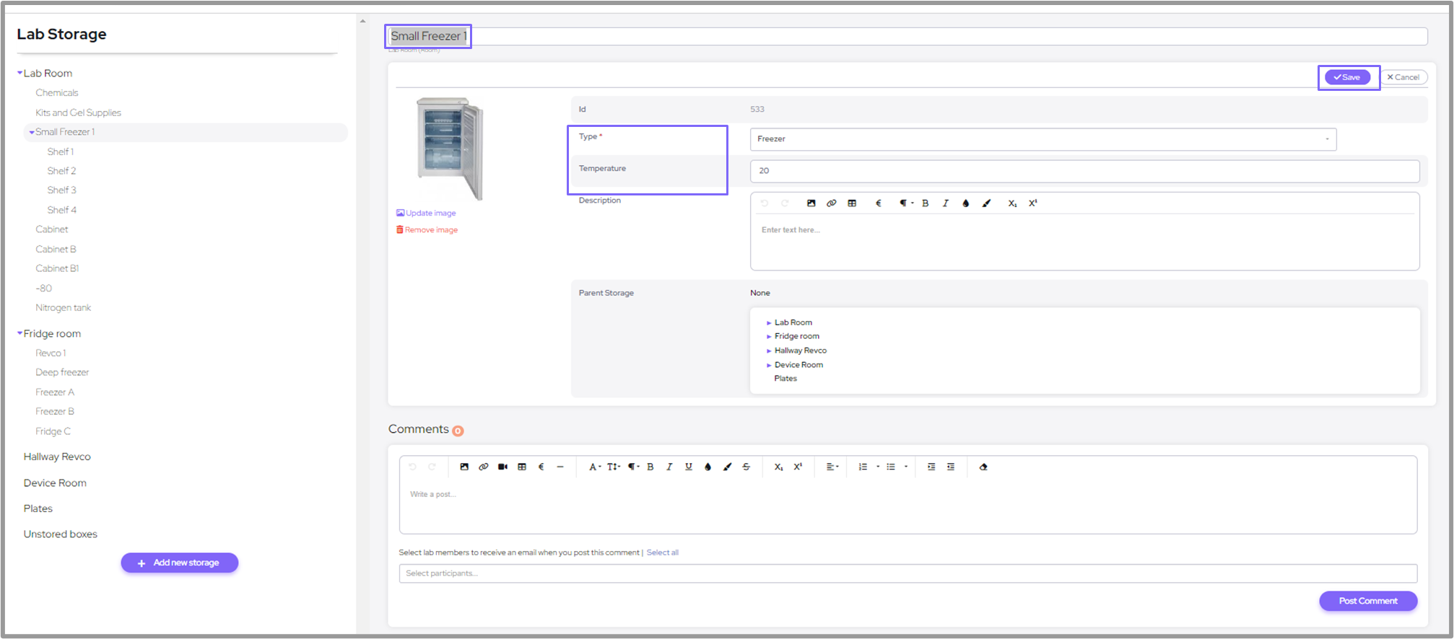This screenshot has width=1454, height=639.
Task: Insert table in the Description editor
Action: (852, 203)
